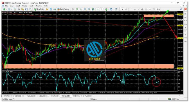The image size is (189, 102).
Task: Click the Zoom Out magnifier
Action: coord(89,9)
